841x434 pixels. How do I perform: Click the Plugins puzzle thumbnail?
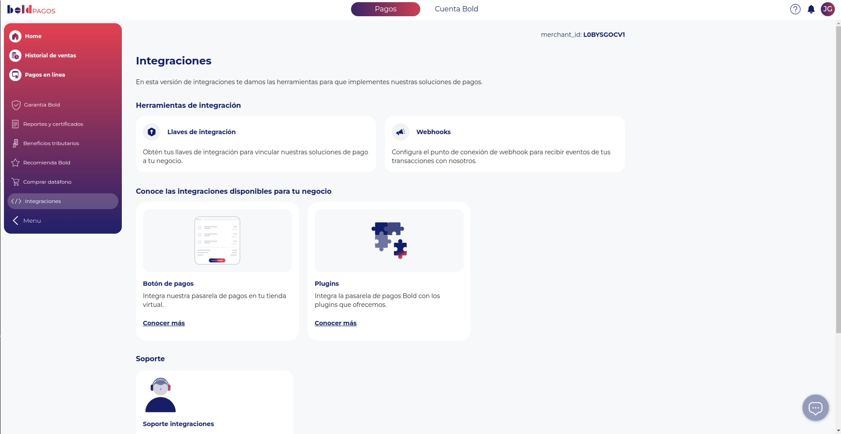coord(389,241)
